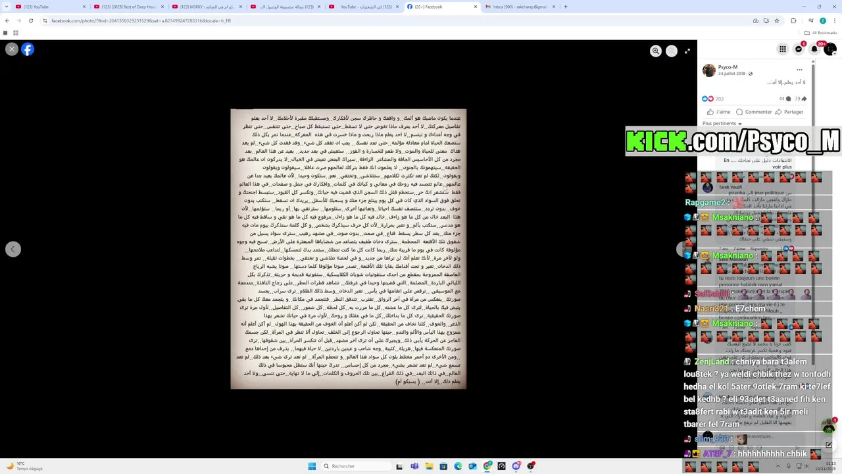Click the taskbar Rechercher search box
Image resolution: width=842 pixels, height=474 pixels.
point(355,466)
